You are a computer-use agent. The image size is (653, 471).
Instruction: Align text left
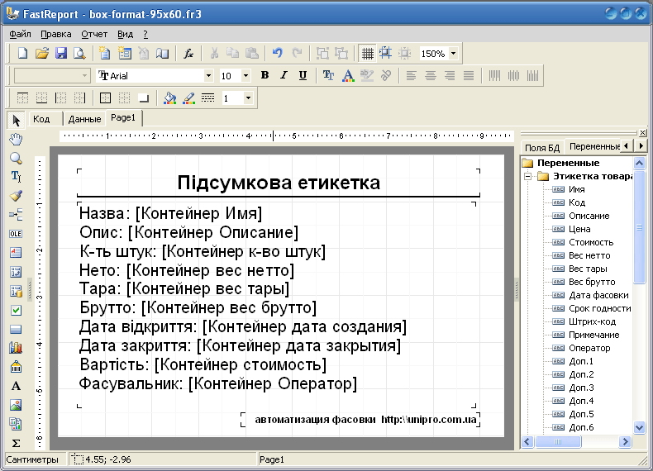pos(411,75)
